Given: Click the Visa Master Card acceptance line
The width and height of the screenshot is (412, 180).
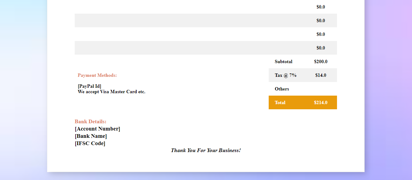Looking at the screenshot, I should tap(111, 92).
